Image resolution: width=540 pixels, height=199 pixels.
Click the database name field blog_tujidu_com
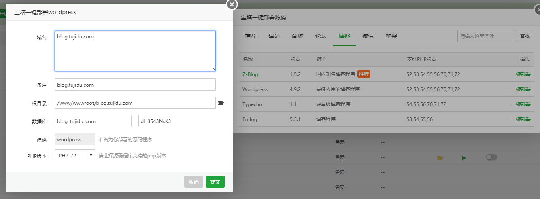pos(93,121)
